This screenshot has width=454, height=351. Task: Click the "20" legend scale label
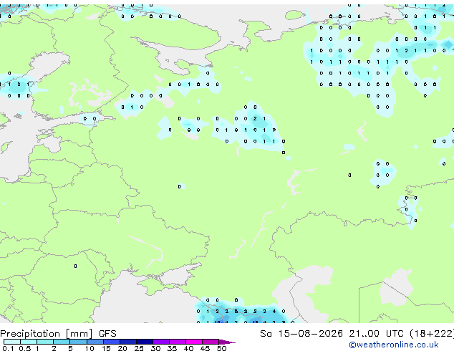[122, 348]
